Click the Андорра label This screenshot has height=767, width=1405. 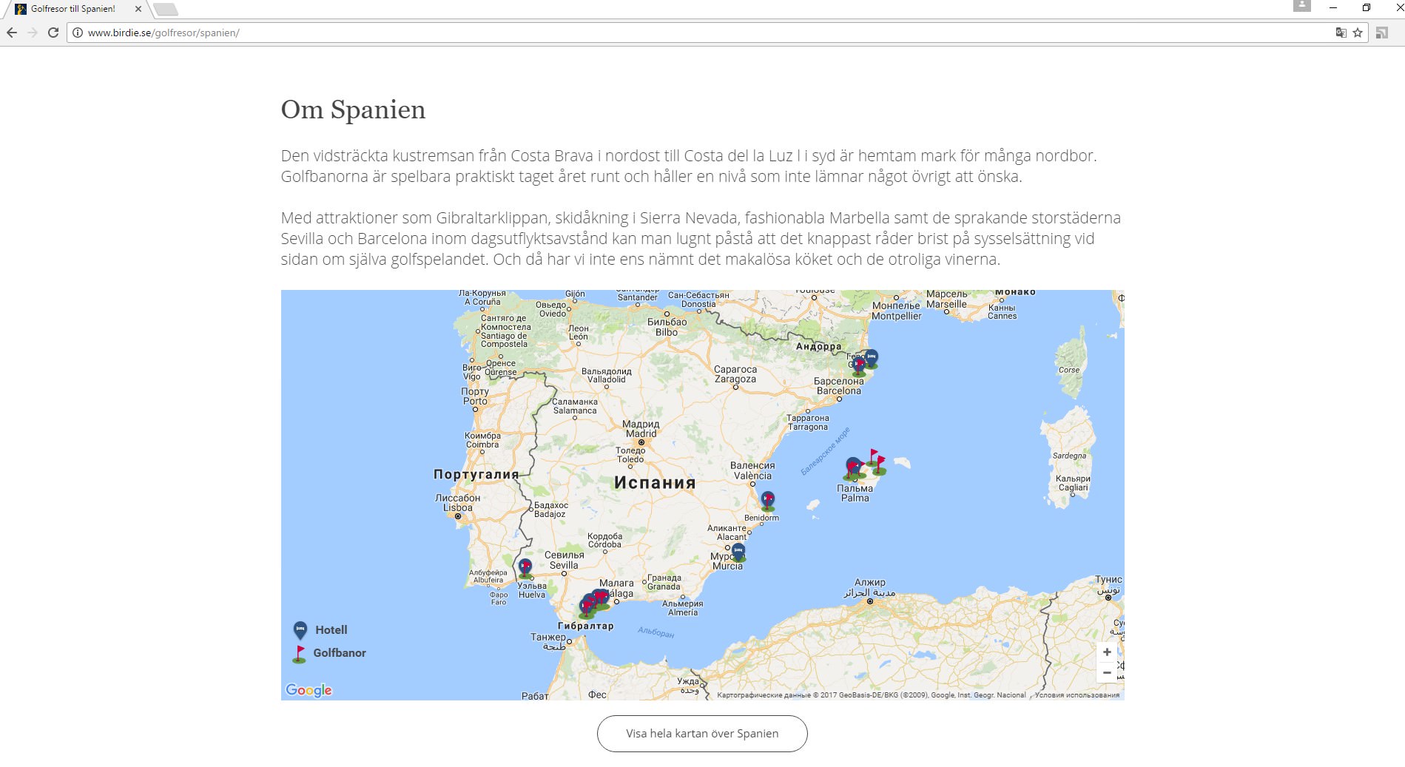point(819,346)
